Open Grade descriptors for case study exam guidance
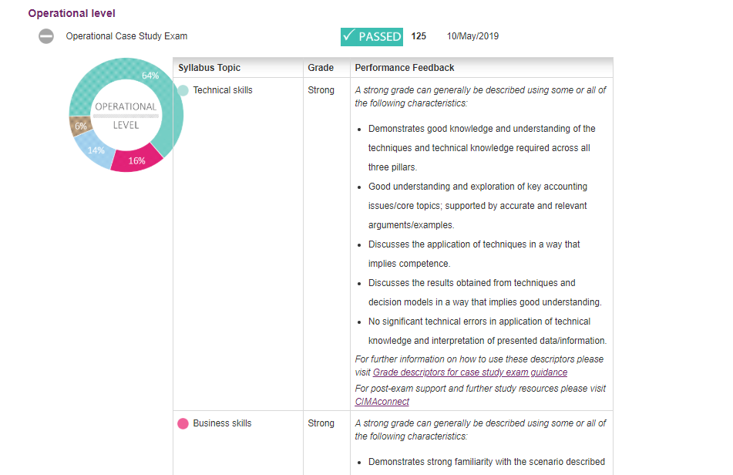Image resolution: width=733 pixels, height=475 pixels. pos(469,372)
